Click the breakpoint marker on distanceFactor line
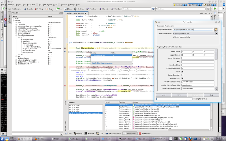Viewport: 226px width, 141px height. [x=65, y=48]
